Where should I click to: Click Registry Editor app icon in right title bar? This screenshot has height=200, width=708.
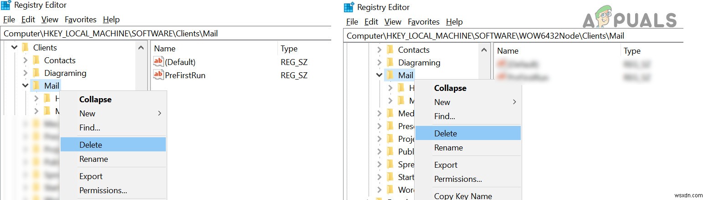[349, 8]
